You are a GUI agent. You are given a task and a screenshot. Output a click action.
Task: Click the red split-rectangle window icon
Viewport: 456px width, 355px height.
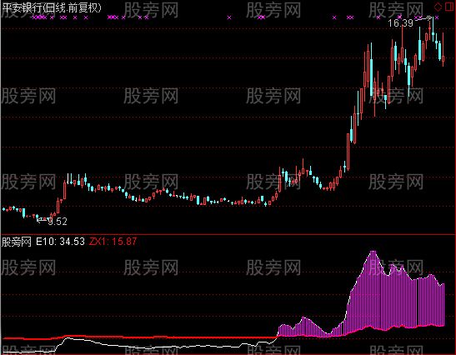(x=449, y=7)
